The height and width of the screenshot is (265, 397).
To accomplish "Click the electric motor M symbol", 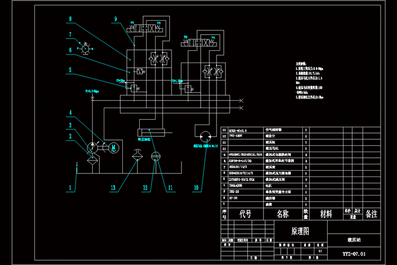I will [112, 147].
